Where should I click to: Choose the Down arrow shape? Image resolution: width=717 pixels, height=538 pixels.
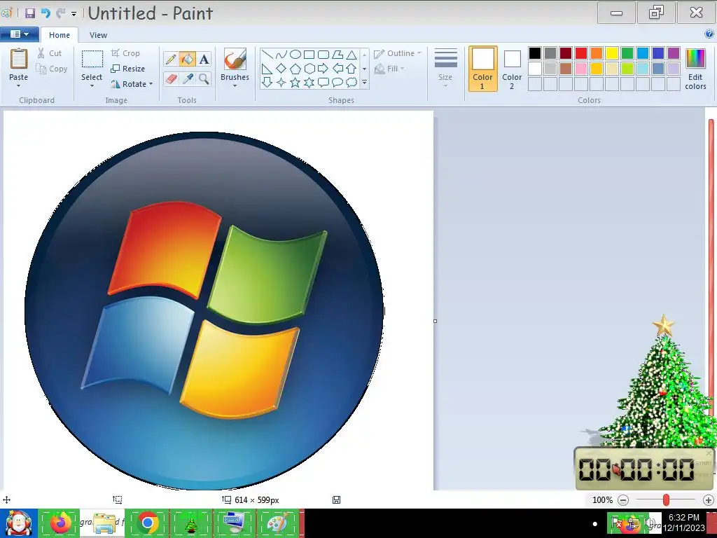(x=267, y=83)
